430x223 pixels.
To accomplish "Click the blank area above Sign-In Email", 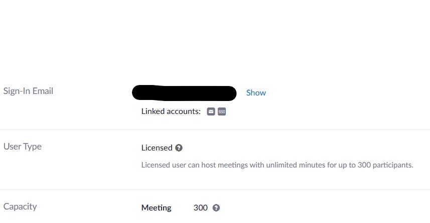I will tap(215, 38).
